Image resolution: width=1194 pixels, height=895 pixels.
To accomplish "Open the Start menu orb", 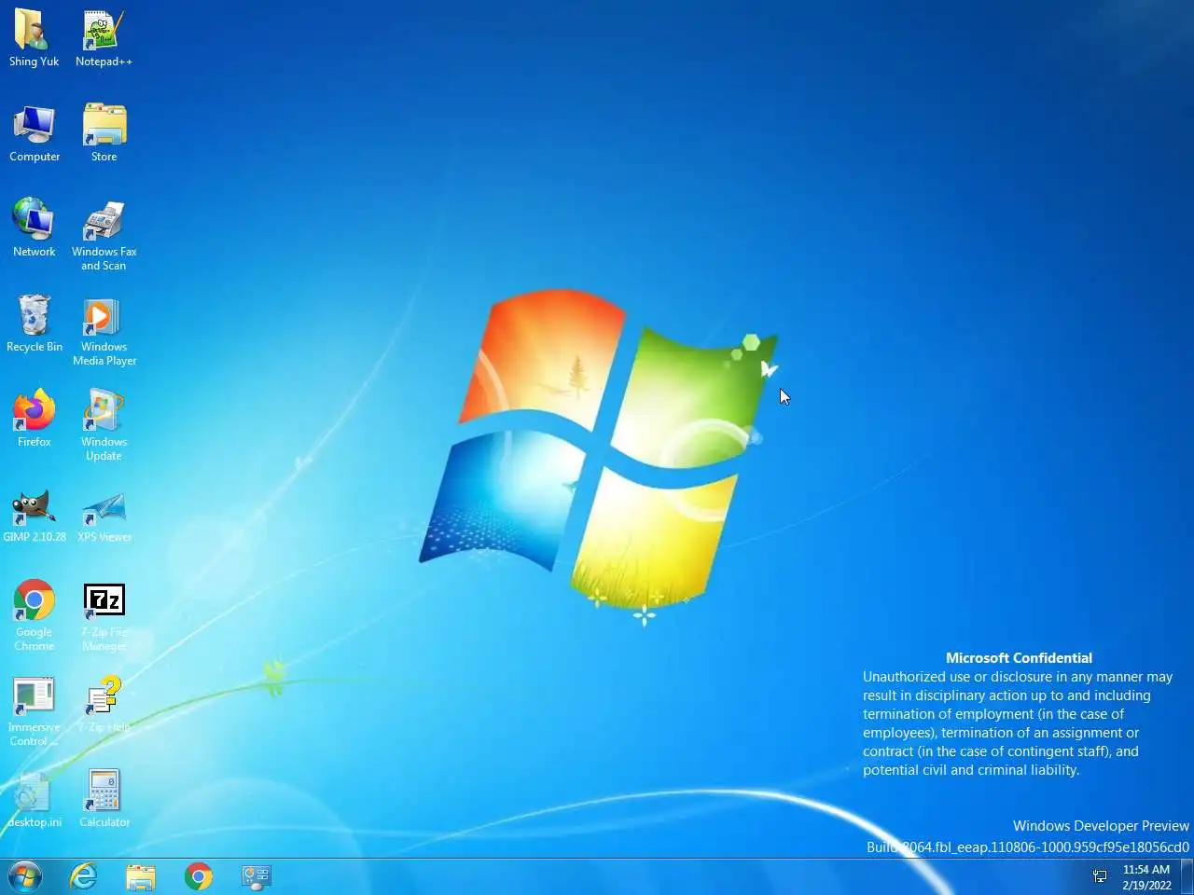I will [x=25, y=876].
